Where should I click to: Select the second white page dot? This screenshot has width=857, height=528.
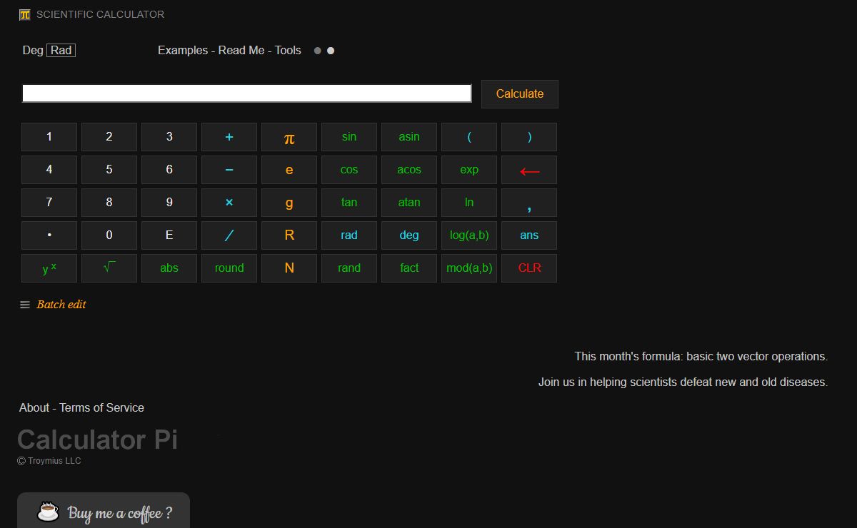point(331,51)
